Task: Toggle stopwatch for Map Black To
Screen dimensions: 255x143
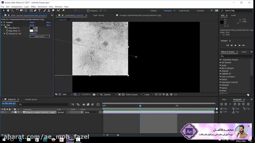Action: click(x=7, y=28)
